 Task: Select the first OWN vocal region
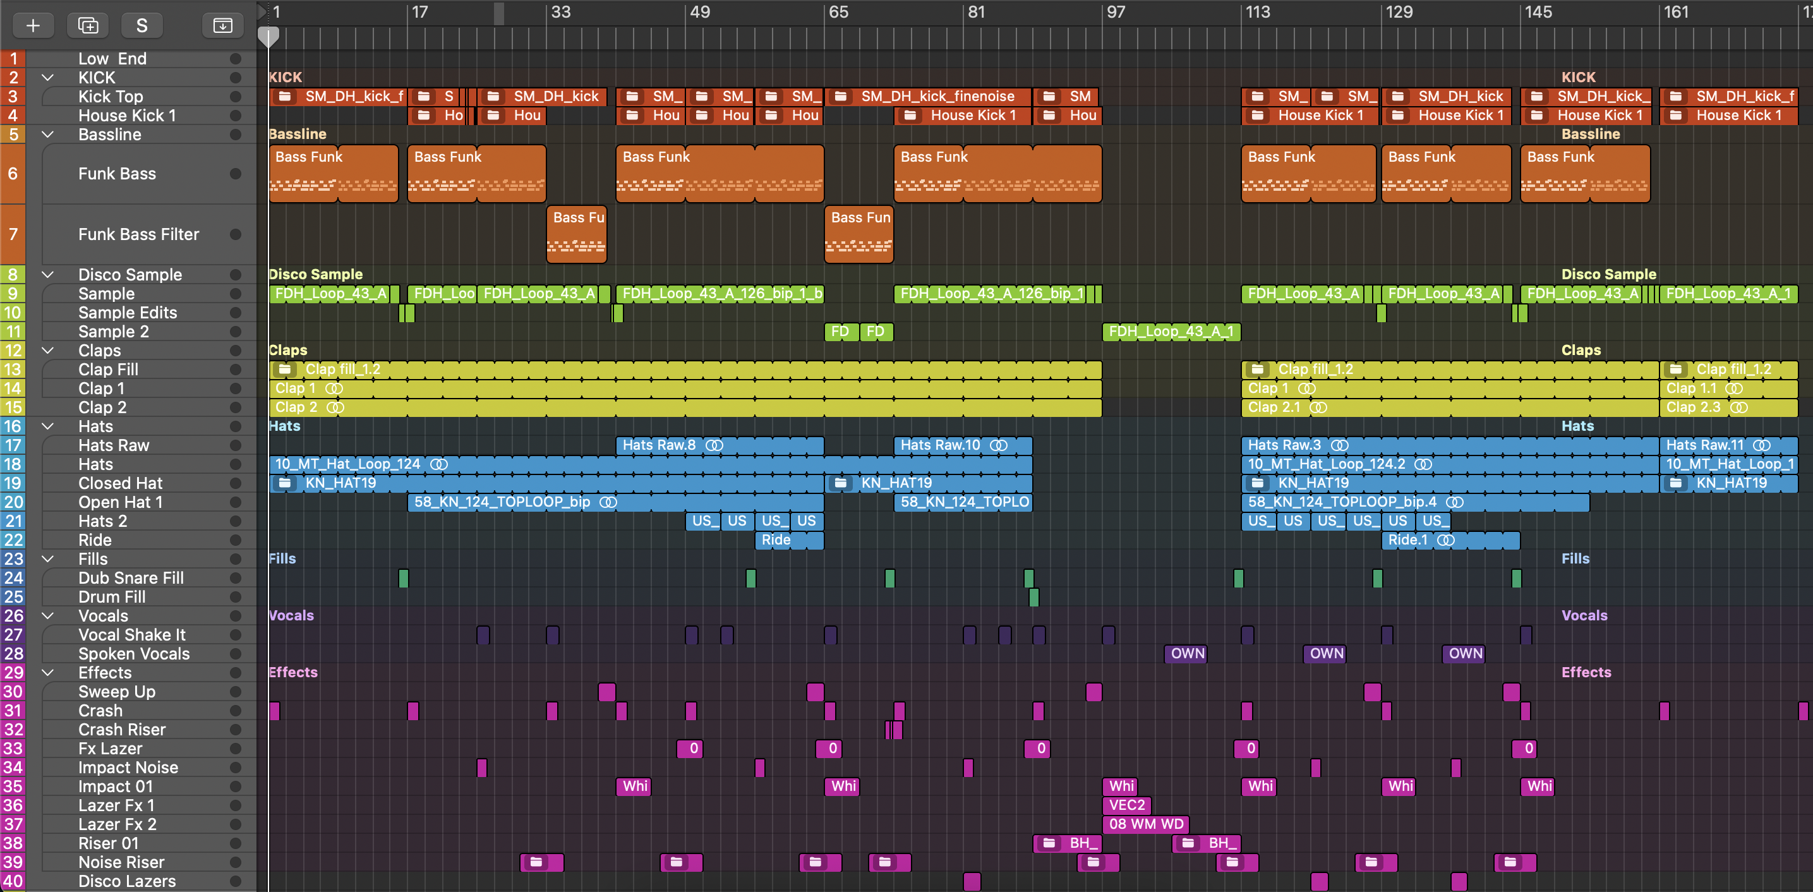coord(1186,653)
